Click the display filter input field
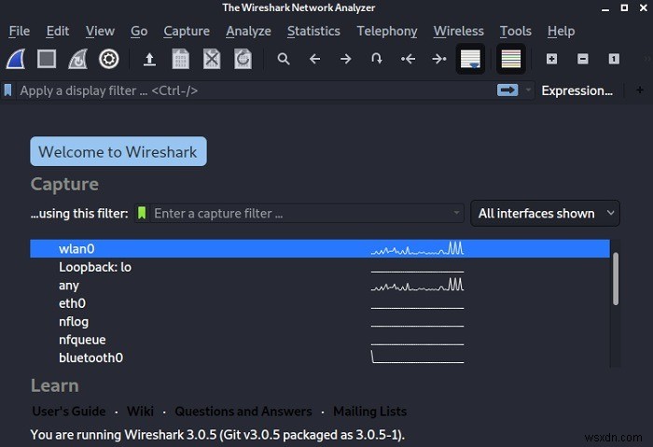This screenshot has width=653, height=447. click(257, 91)
